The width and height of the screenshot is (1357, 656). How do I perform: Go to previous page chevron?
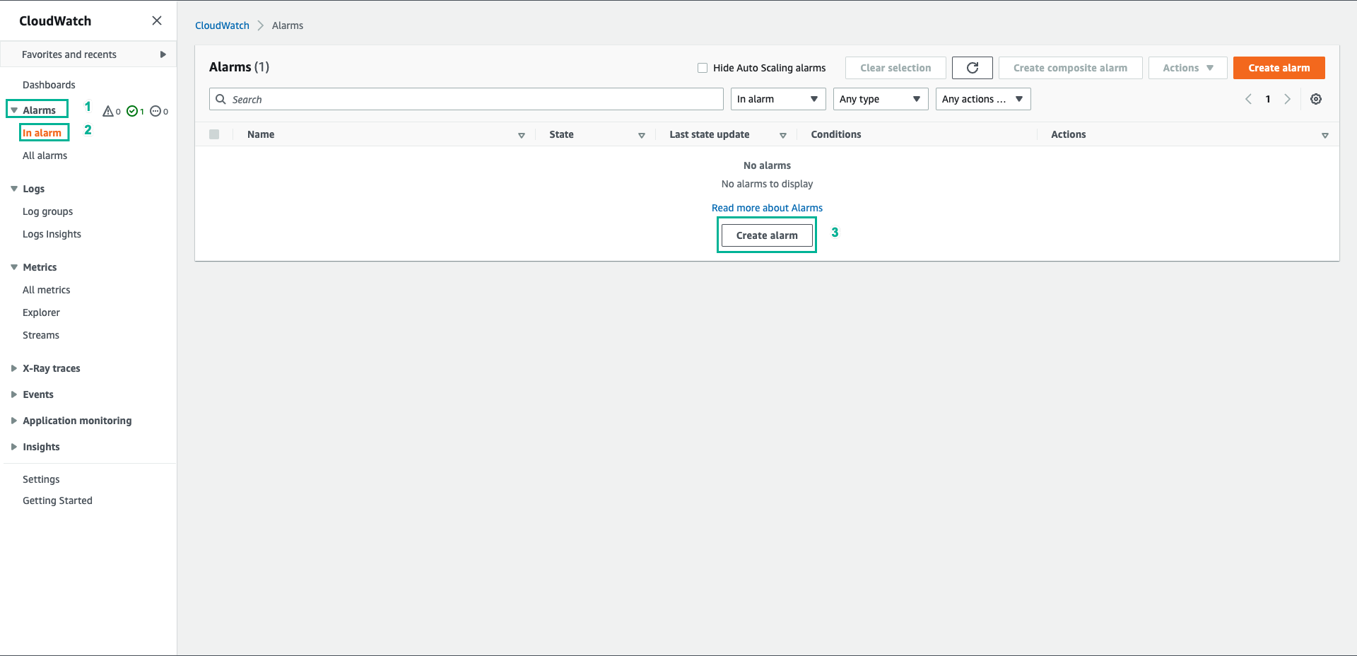[1248, 99]
